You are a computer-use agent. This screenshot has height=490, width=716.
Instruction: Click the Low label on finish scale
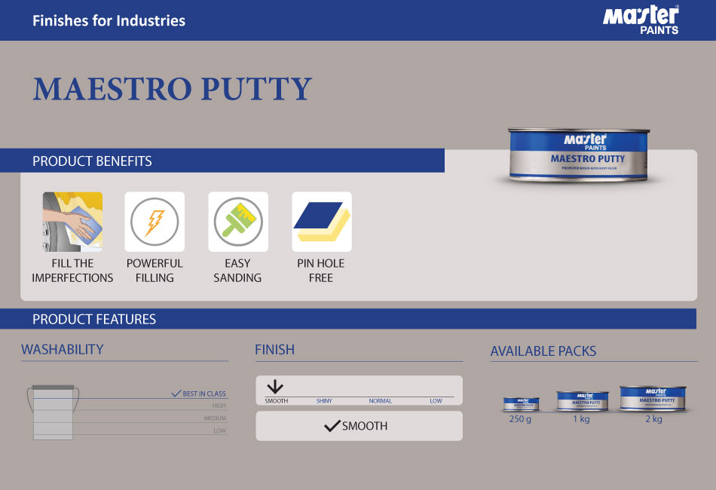[x=436, y=401]
